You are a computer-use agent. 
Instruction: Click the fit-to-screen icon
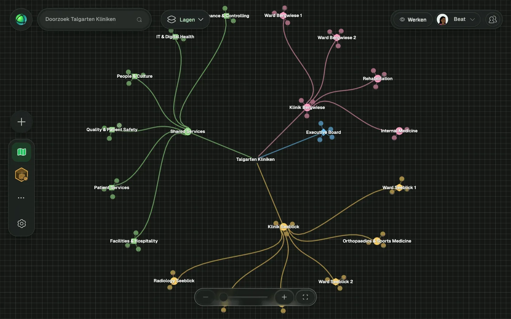pos(305,297)
